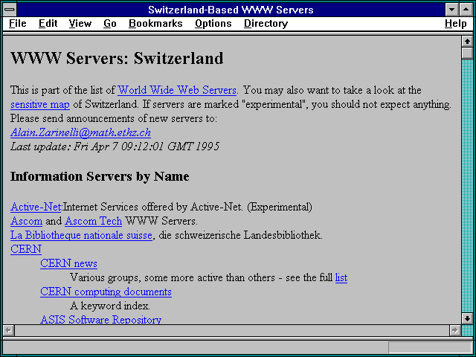Follow the Ascom Tech link
This screenshot has height=357, width=476.
point(94,221)
